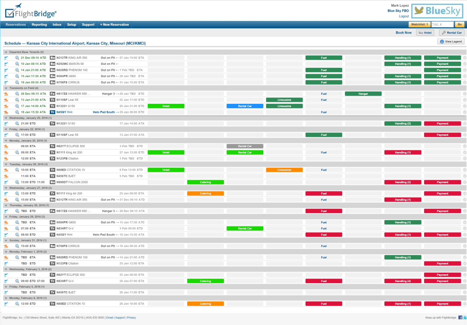The width and height of the screenshot is (467, 325).
Task: Click the Go button beside tail field
Action: click(460, 25)
